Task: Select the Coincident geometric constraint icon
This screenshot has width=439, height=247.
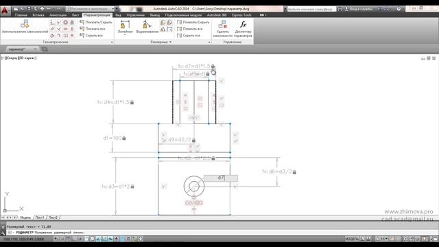Action: pyautogui.click(x=52, y=22)
